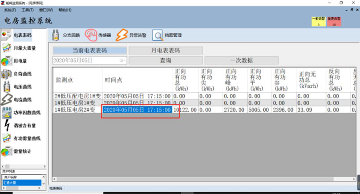Open the 月最大需量 chart icon
Screen dimensions: 360x194
pos(7,48)
